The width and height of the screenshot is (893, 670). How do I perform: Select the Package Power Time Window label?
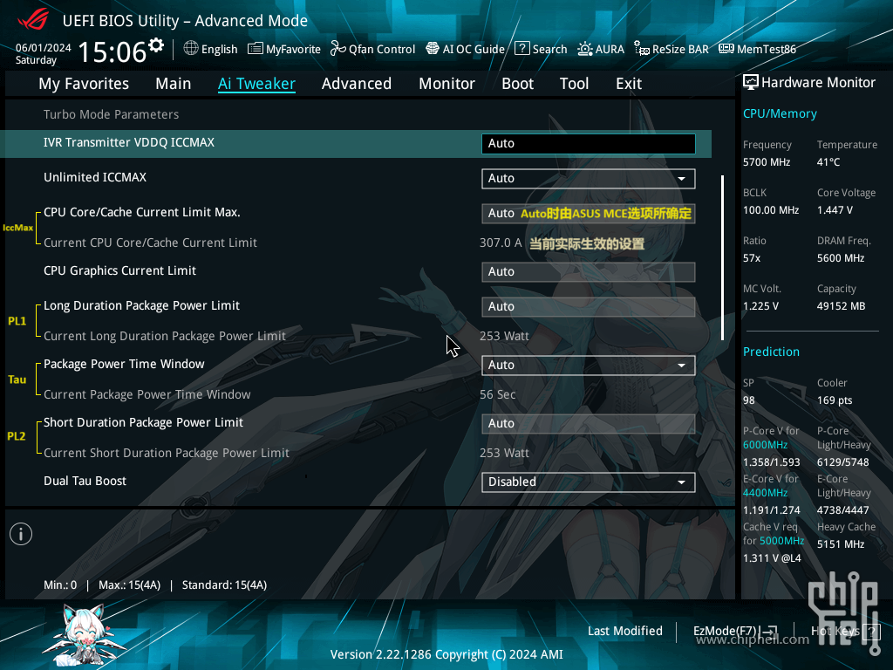pos(124,364)
